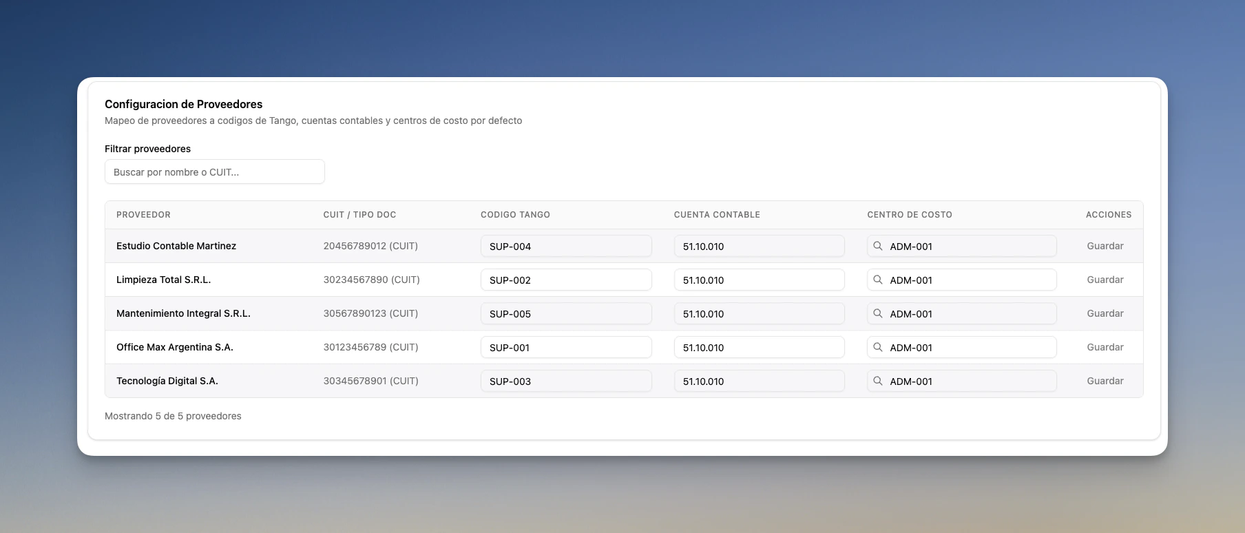
Task: Edit Codigo Tango field SUP-002
Action: [x=566, y=280]
